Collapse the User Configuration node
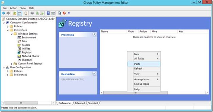 [x=4, y=68]
